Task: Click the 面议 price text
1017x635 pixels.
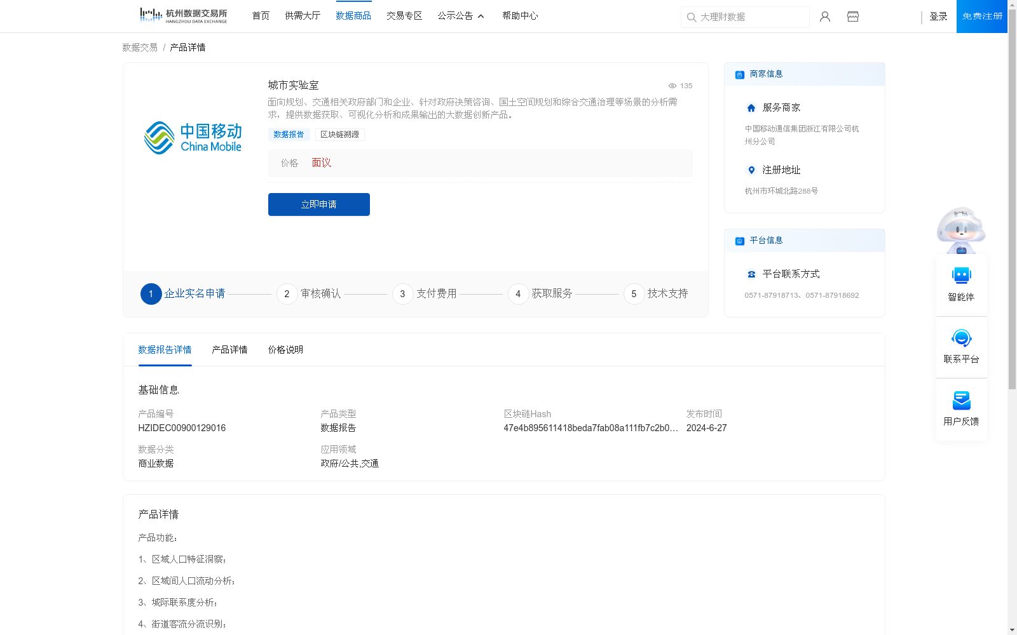Action: tap(322, 163)
